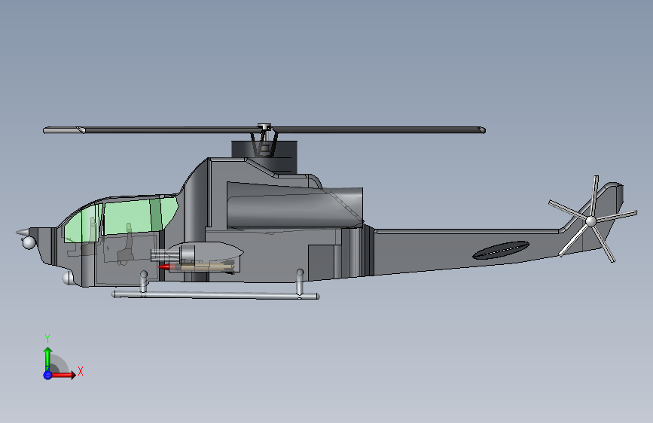Select the tail rotor hub
This screenshot has height=423, width=653.
590,221
